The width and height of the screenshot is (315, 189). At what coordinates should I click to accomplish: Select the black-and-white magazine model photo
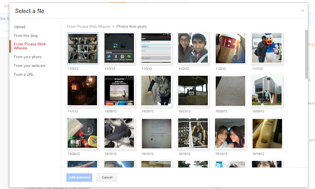[x=193, y=133]
